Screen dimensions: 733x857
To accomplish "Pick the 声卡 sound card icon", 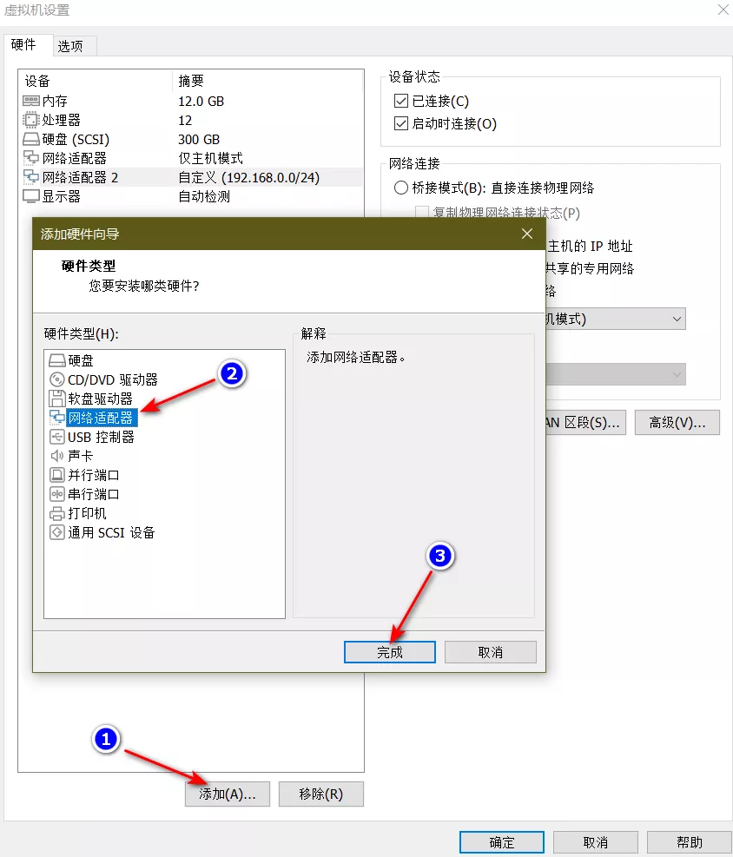I will point(57,456).
